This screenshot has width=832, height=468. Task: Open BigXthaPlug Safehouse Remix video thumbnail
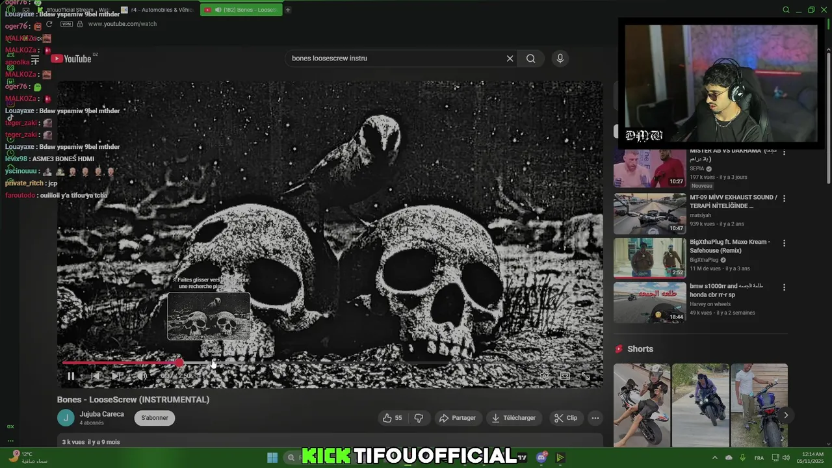[x=649, y=258]
